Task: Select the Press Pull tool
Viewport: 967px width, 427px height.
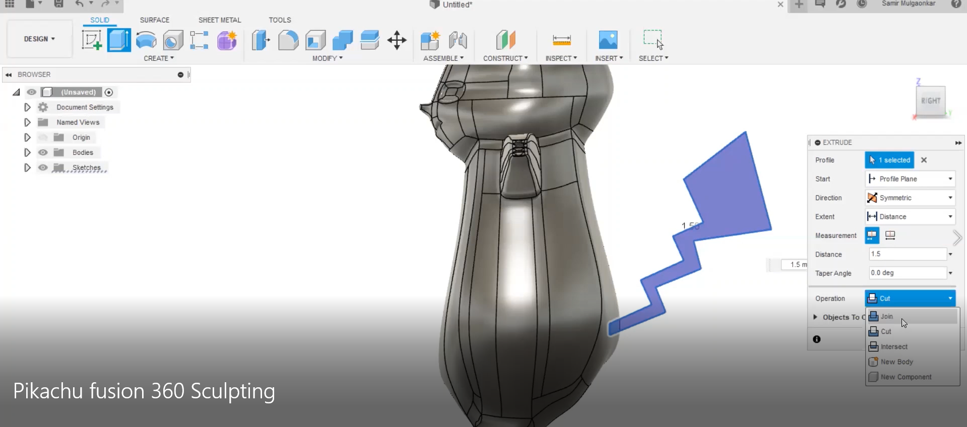Action: tap(261, 40)
